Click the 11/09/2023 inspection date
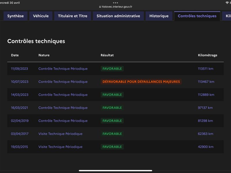Image resolution: width=231 pixels, height=173 pixels. (20, 69)
